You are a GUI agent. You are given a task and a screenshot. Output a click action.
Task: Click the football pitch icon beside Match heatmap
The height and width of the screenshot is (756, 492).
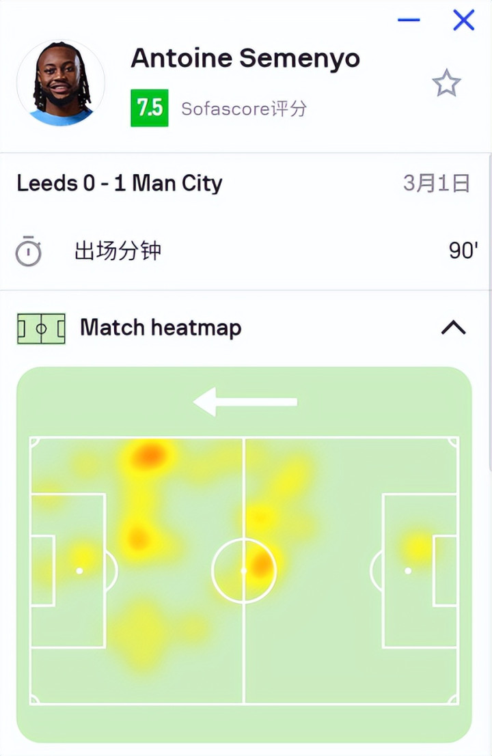[x=41, y=328]
